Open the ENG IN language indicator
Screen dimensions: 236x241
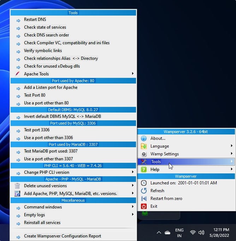179,233
